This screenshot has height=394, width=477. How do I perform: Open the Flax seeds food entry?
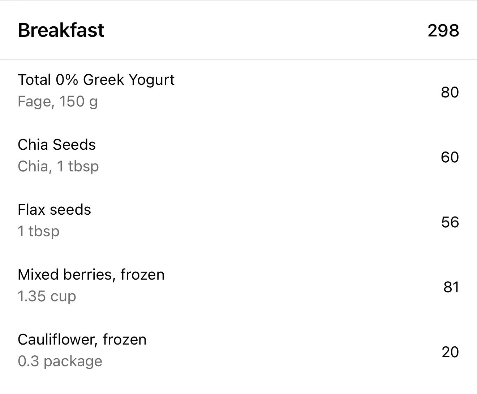click(55, 210)
